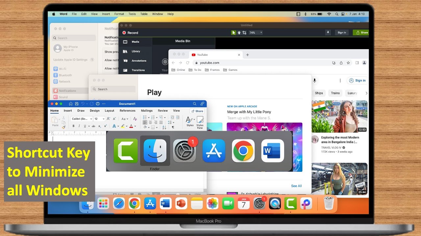Decrease indent in Word ribbon
Image resolution: width=421 pixels, height=236 pixels.
click(x=172, y=117)
